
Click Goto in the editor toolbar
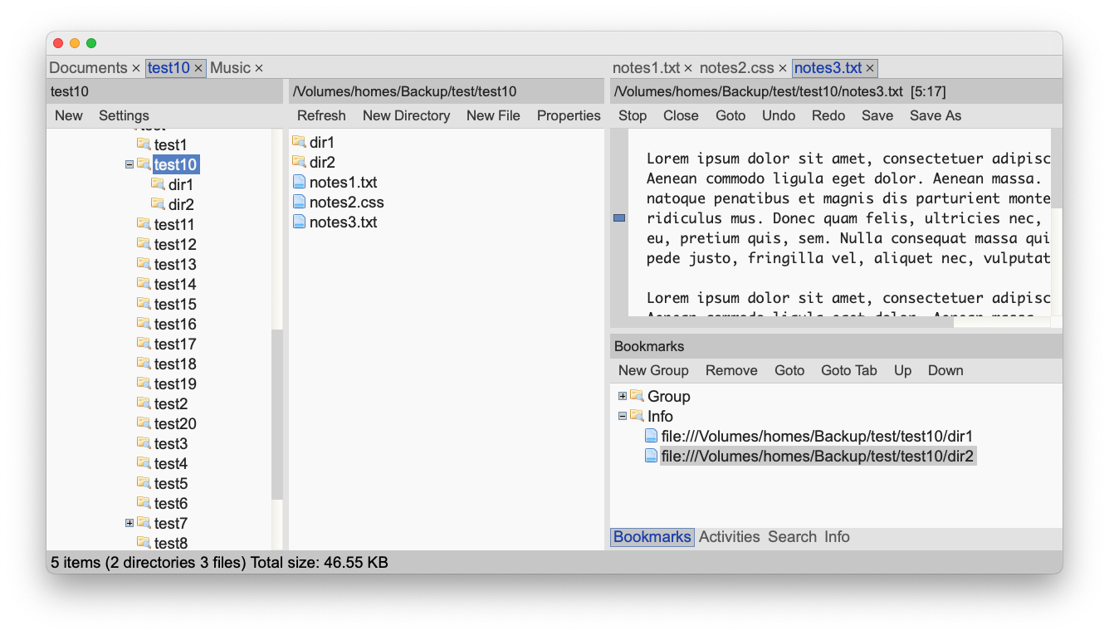tap(730, 115)
